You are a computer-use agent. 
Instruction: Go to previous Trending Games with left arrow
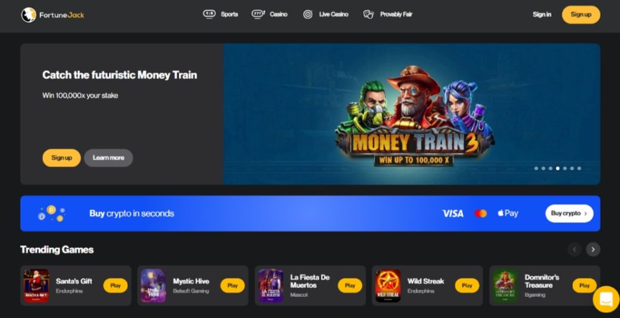(x=575, y=250)
